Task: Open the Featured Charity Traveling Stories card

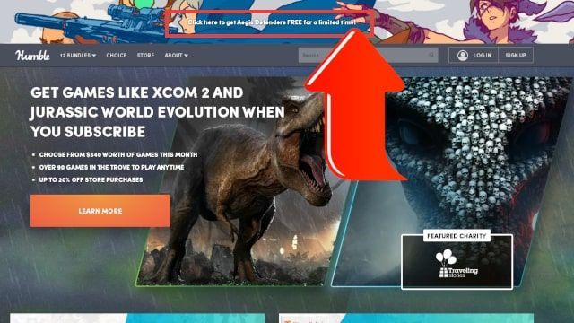Action: 457,261
